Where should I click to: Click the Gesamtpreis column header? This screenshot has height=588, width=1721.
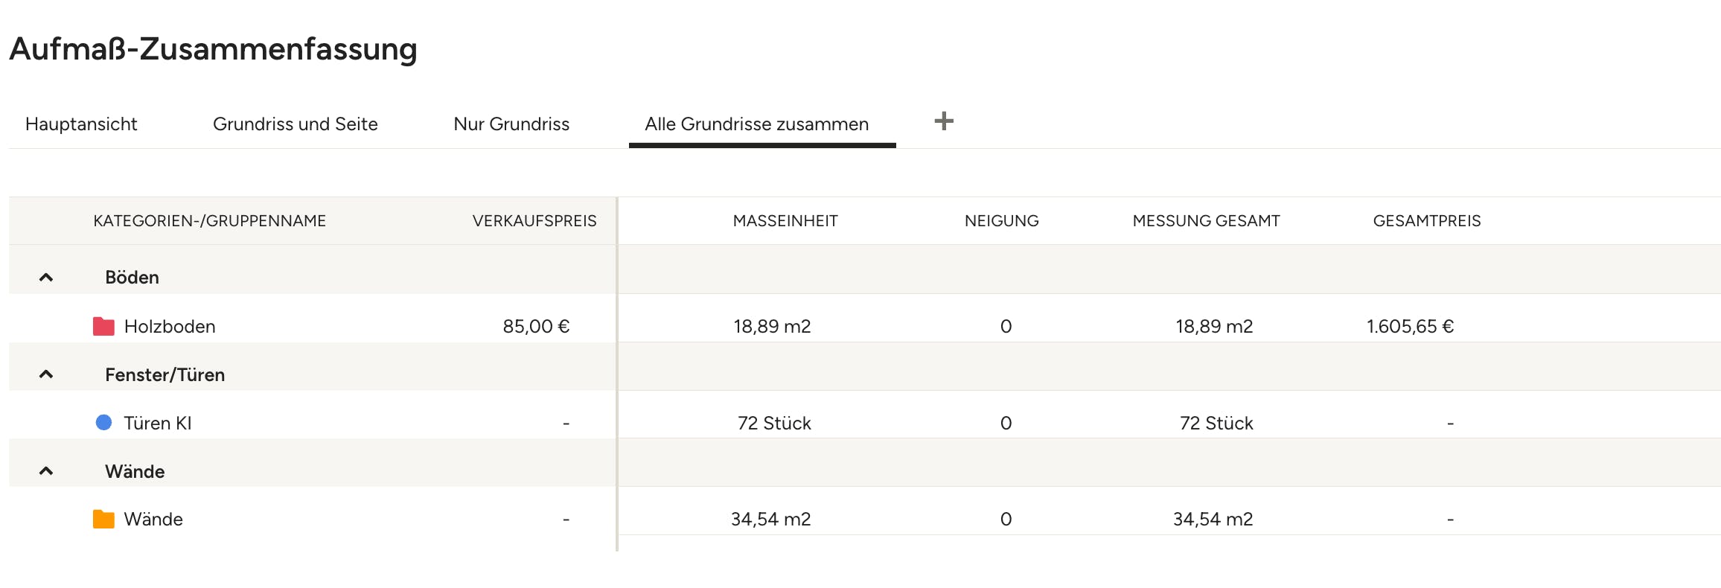1427,221
